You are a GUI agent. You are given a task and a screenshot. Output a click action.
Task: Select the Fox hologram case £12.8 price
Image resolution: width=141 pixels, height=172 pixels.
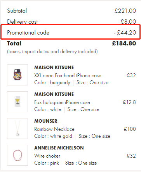tap(129, 102)
